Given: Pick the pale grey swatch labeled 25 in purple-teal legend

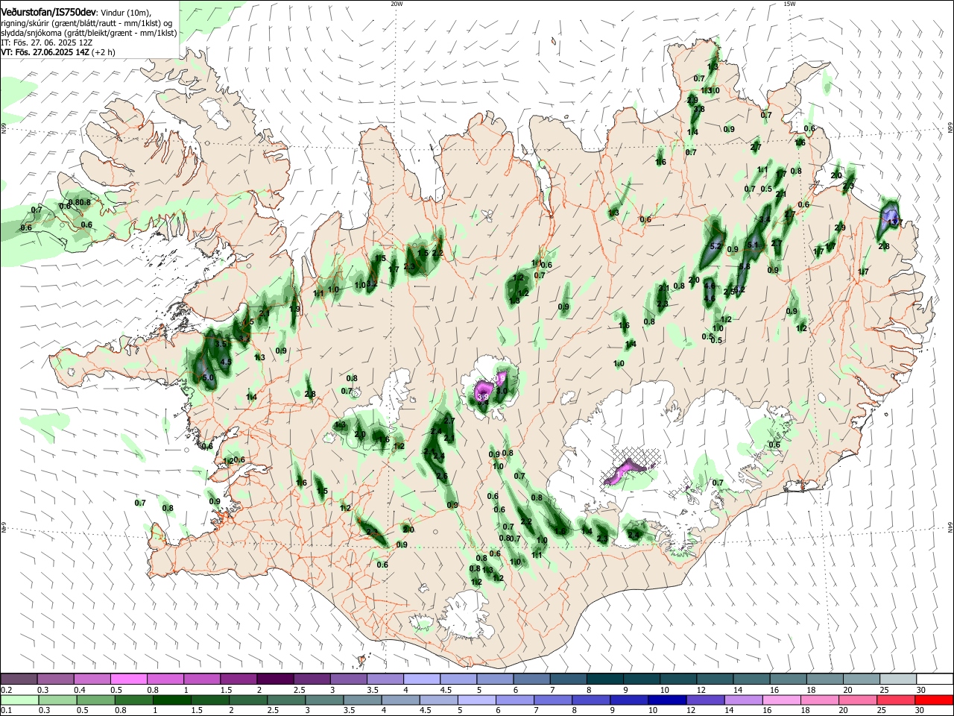Looking at the screenshot, I should 897,679.
